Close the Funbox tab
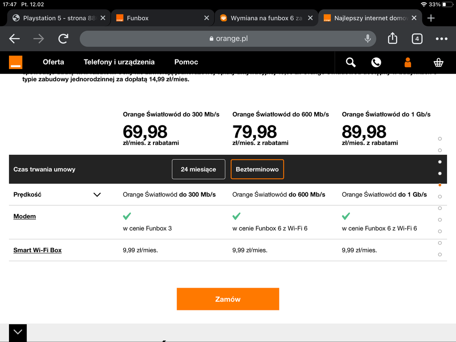The height and width of the screenshot is (342, 456). pos(206,18)
